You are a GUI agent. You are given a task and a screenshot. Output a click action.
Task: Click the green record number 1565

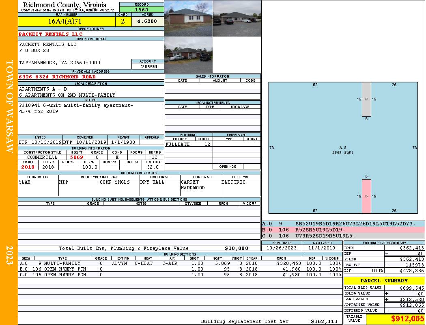(x=142, y=9)
